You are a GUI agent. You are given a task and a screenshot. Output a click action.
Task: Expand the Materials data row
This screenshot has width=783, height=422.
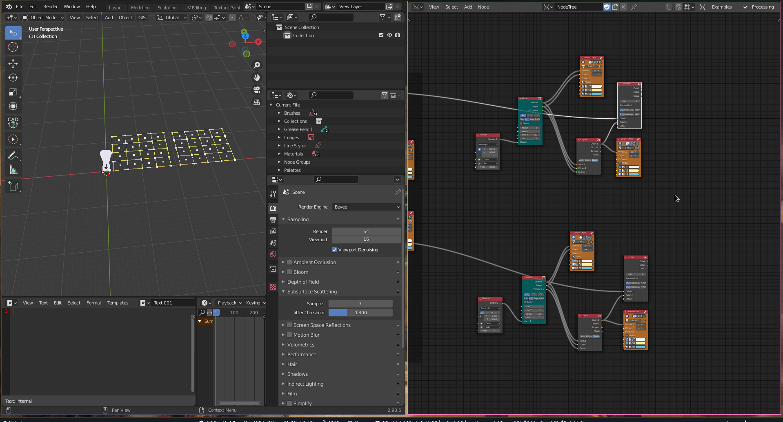click(x=279, y=154)
